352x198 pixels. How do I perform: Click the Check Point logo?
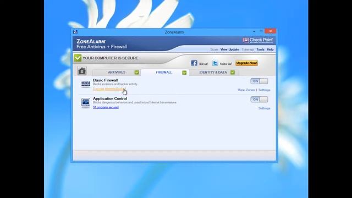click(x=258, y=40)
